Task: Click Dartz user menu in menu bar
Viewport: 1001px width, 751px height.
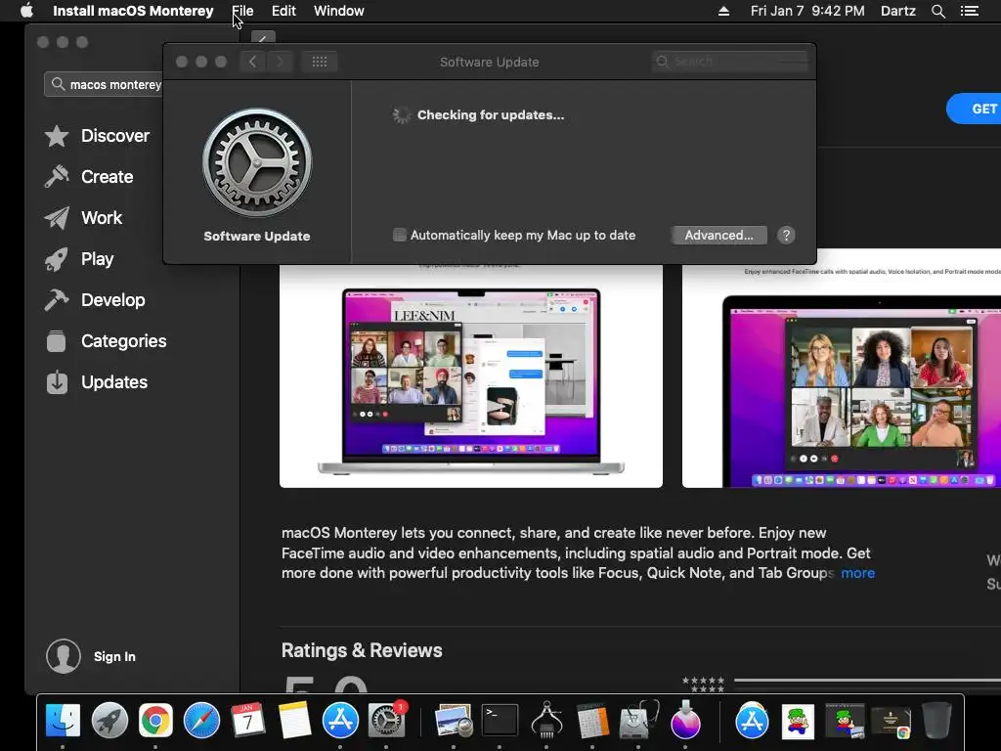Action: pyautogui.click(x=897, y=11)
